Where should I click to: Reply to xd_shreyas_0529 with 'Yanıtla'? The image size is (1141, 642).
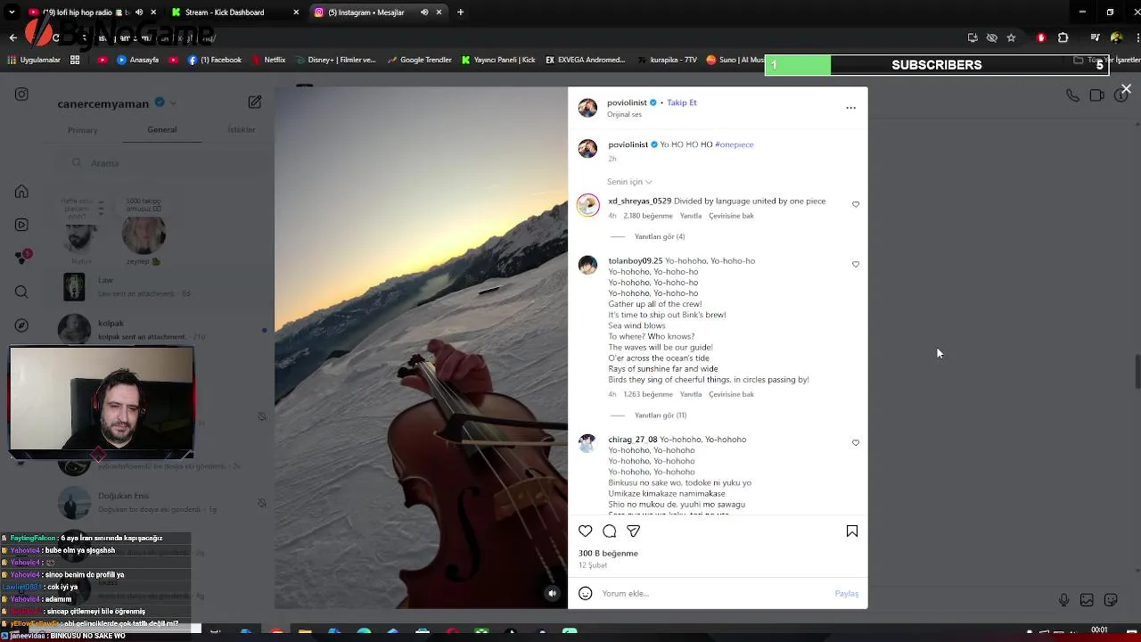[691, 216]
